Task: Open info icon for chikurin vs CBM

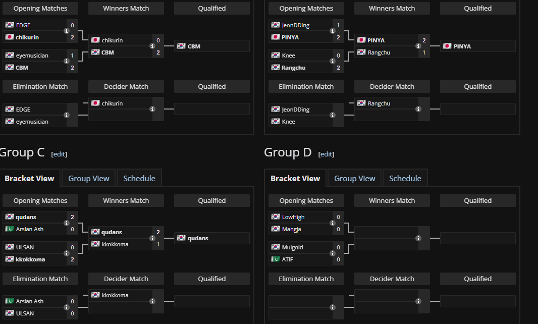Action: click(152, 46)
